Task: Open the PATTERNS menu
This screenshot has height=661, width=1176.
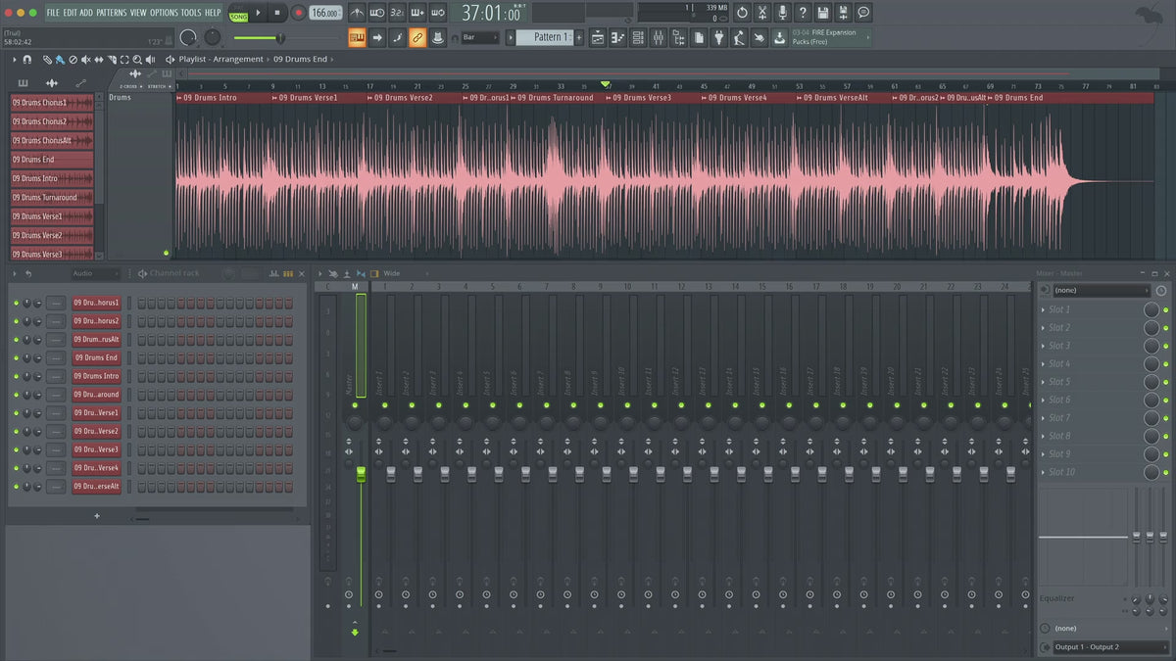Action: pos(111,13)
